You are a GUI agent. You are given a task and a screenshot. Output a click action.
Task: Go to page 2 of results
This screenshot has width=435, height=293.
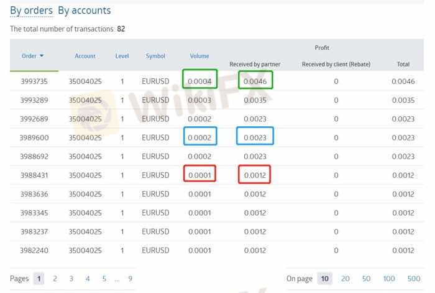(55, 279)
